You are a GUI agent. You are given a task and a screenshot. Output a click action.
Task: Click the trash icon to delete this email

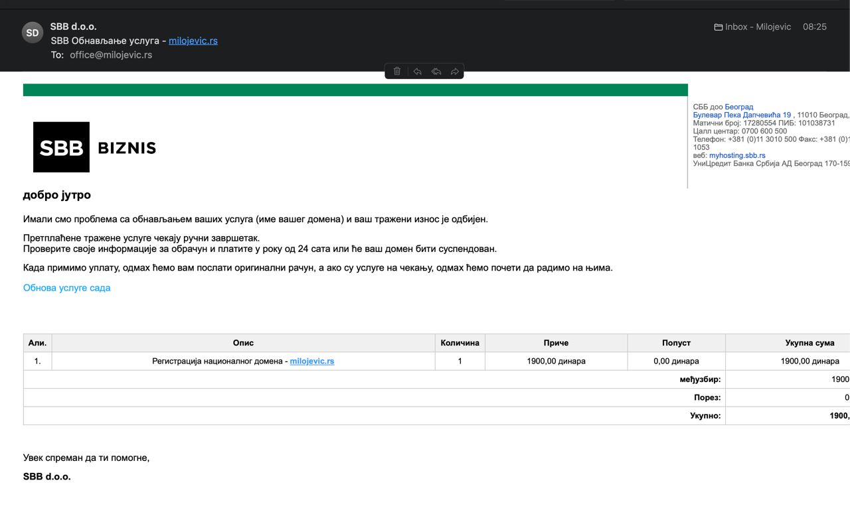[x=397, y=71]
